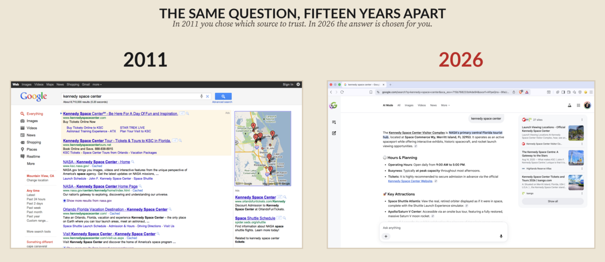Clear the 2011 search box with the X
Screen dimensions: 605x262
click(x=207, y=96)
